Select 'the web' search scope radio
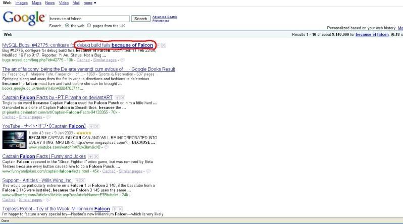The image size is (403, 224). click(67, 25)
